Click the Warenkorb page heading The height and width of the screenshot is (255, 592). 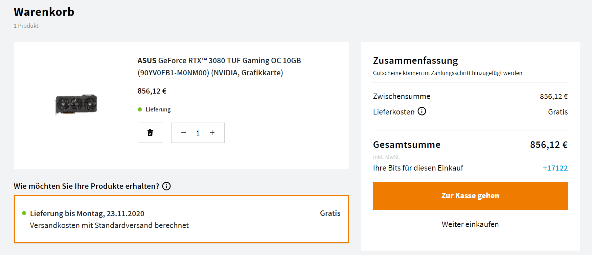[x=44, y=12]
